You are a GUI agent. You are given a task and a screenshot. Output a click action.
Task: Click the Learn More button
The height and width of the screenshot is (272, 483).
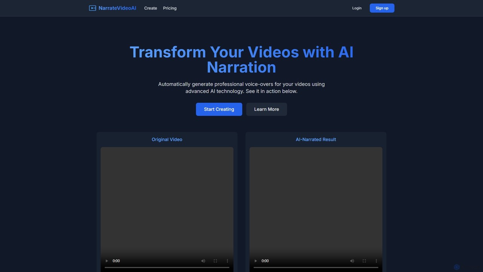(x=266, y=109)
